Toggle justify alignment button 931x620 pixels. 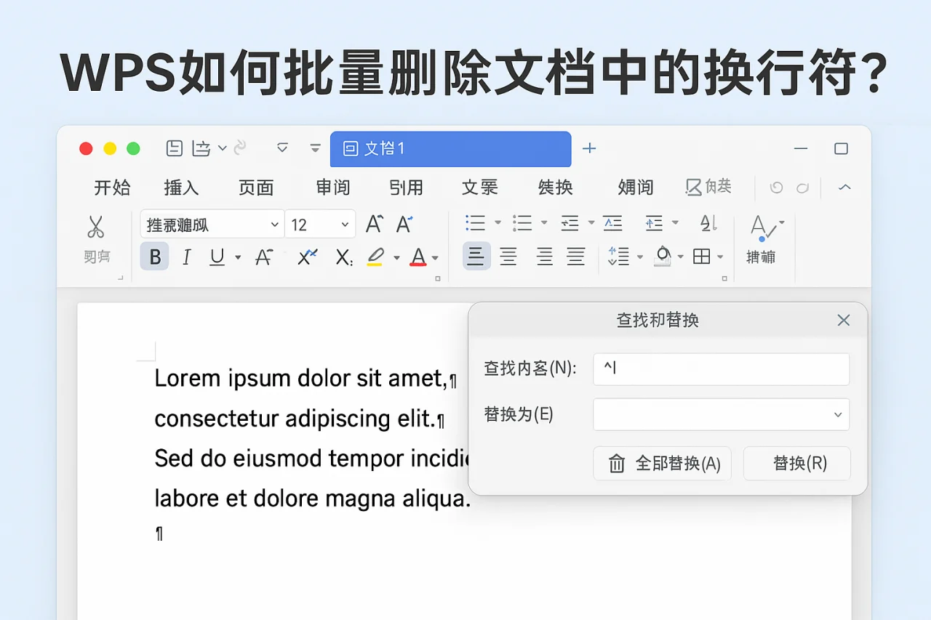(576, 257)
